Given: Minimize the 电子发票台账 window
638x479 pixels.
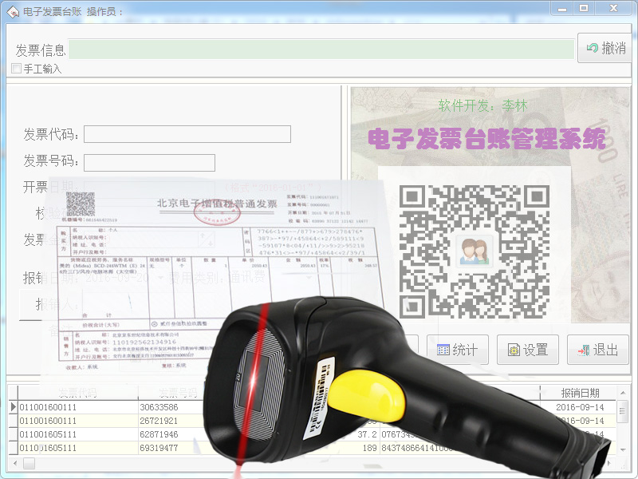Looking at the screenshot, I should coord(562,8).
